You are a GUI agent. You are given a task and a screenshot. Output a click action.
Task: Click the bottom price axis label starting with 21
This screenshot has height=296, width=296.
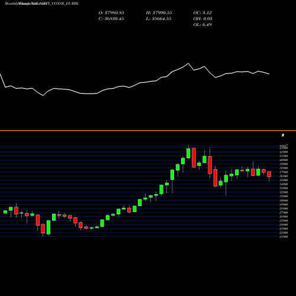point(284,237)
